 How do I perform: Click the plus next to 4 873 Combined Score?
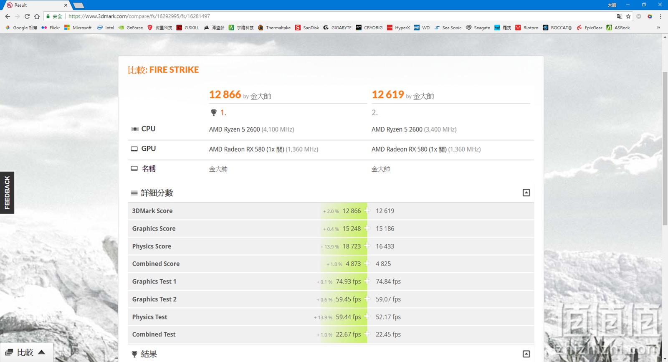367,263
